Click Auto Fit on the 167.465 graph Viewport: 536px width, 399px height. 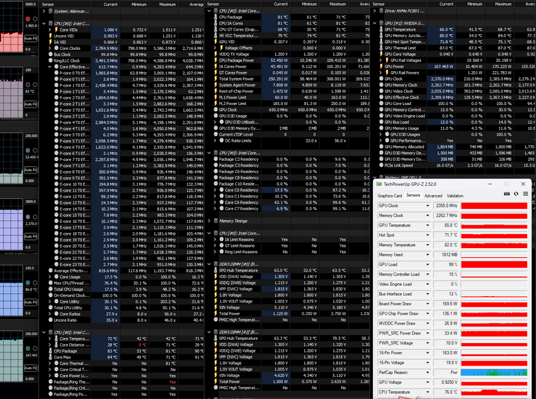coord(31,368)
